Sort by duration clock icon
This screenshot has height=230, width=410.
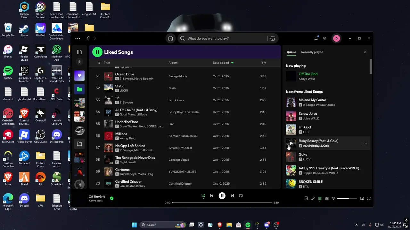click(264, 63)
